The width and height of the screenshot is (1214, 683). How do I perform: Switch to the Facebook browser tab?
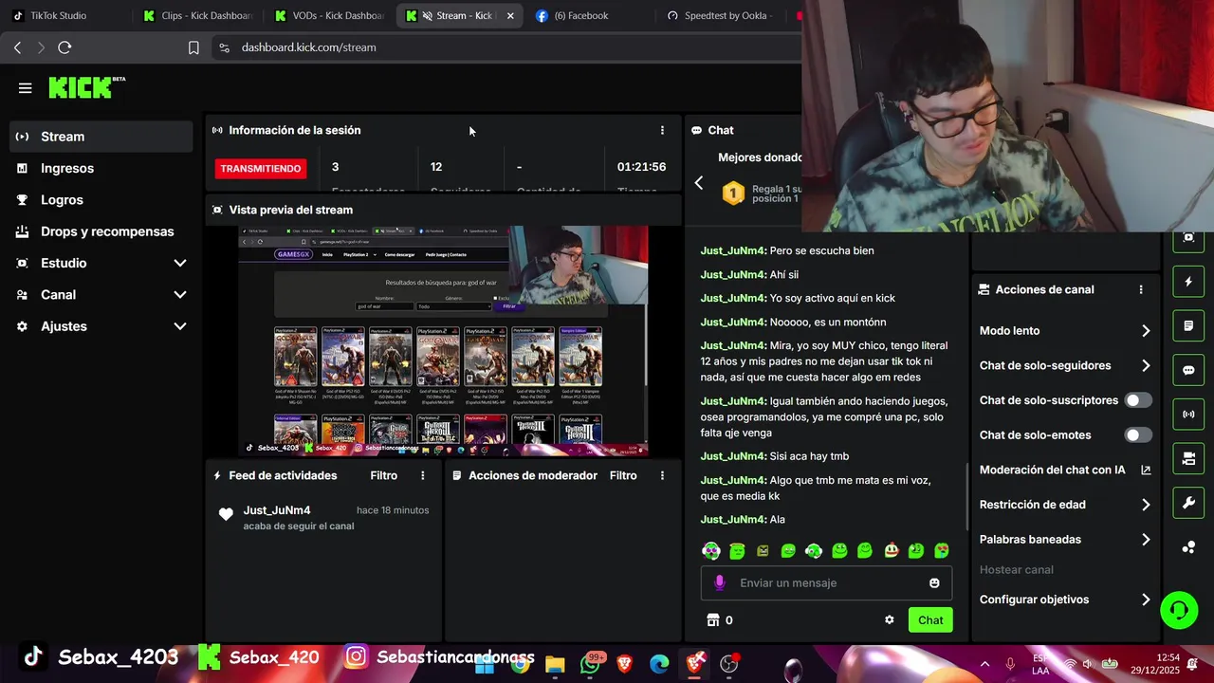tap(588, 15)
